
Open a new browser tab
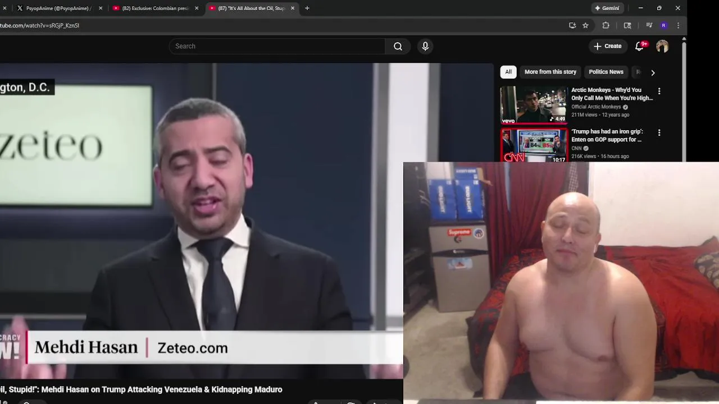(307, 8)
